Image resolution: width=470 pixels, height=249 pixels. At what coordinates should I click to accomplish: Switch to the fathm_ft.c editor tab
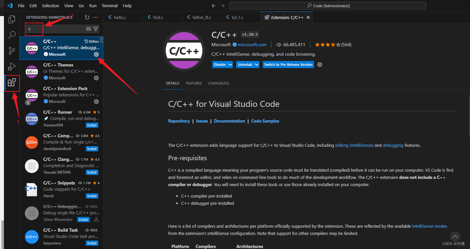pyautogui.click(x=201, y=17)
